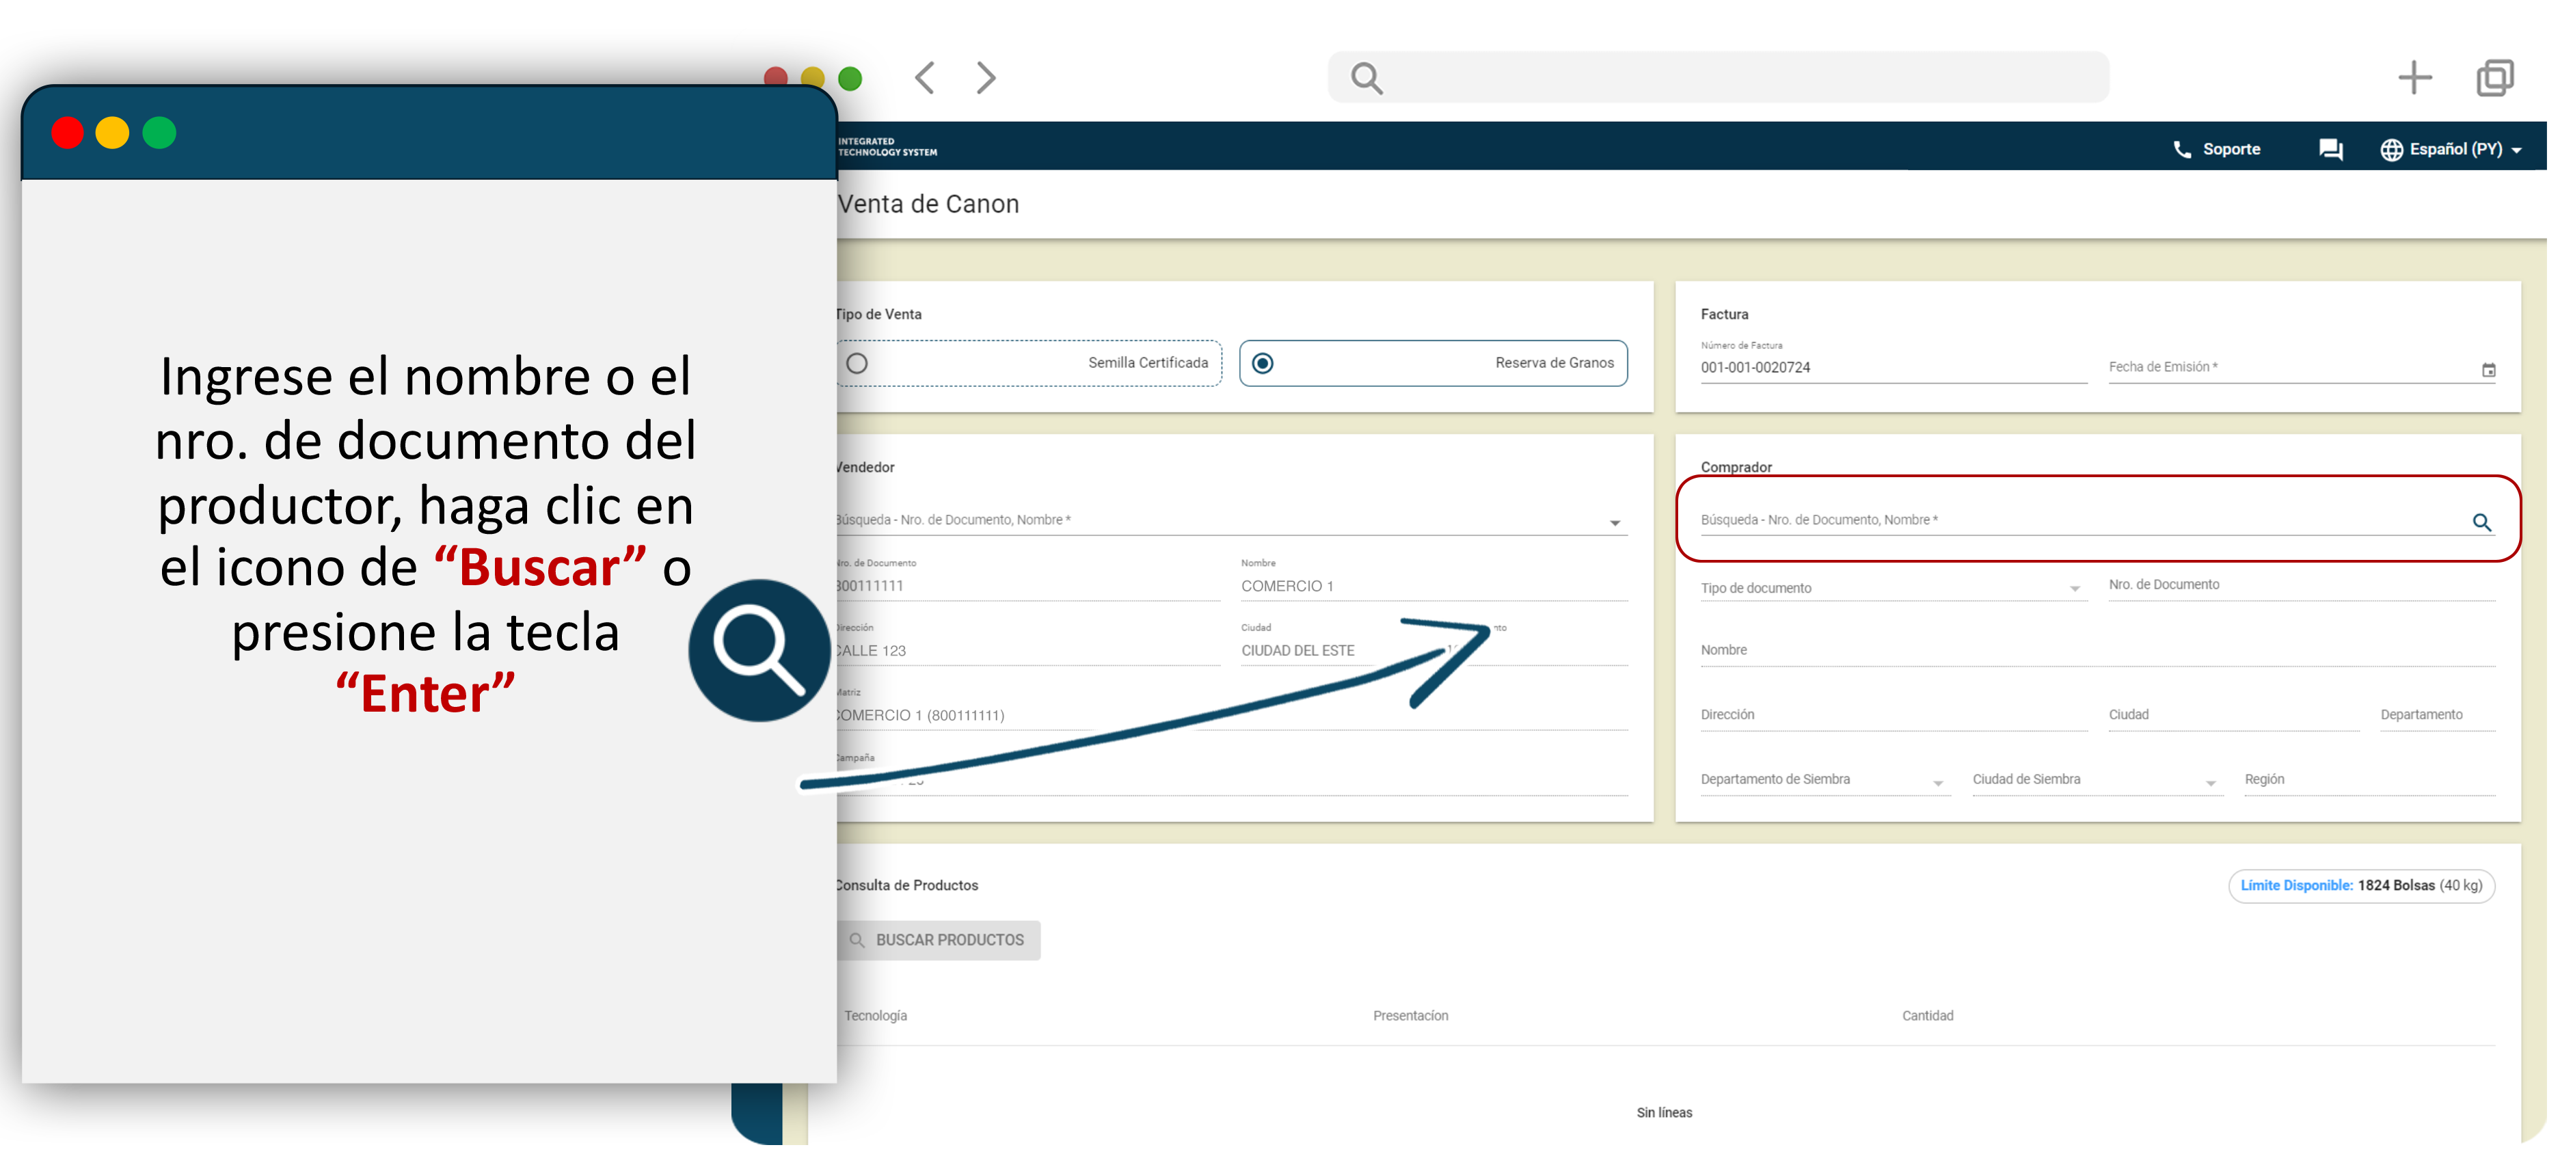Click the Soporte link in header

2231,150
